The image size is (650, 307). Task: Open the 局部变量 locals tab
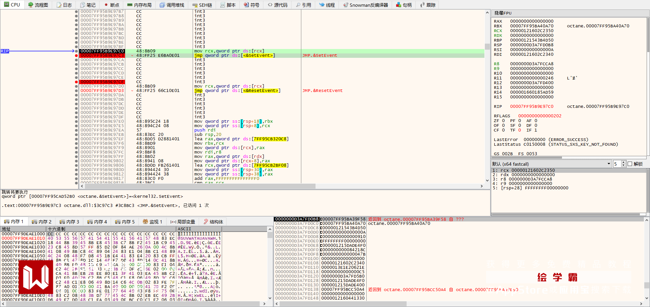pyautogui.click(x=183, y=222)
